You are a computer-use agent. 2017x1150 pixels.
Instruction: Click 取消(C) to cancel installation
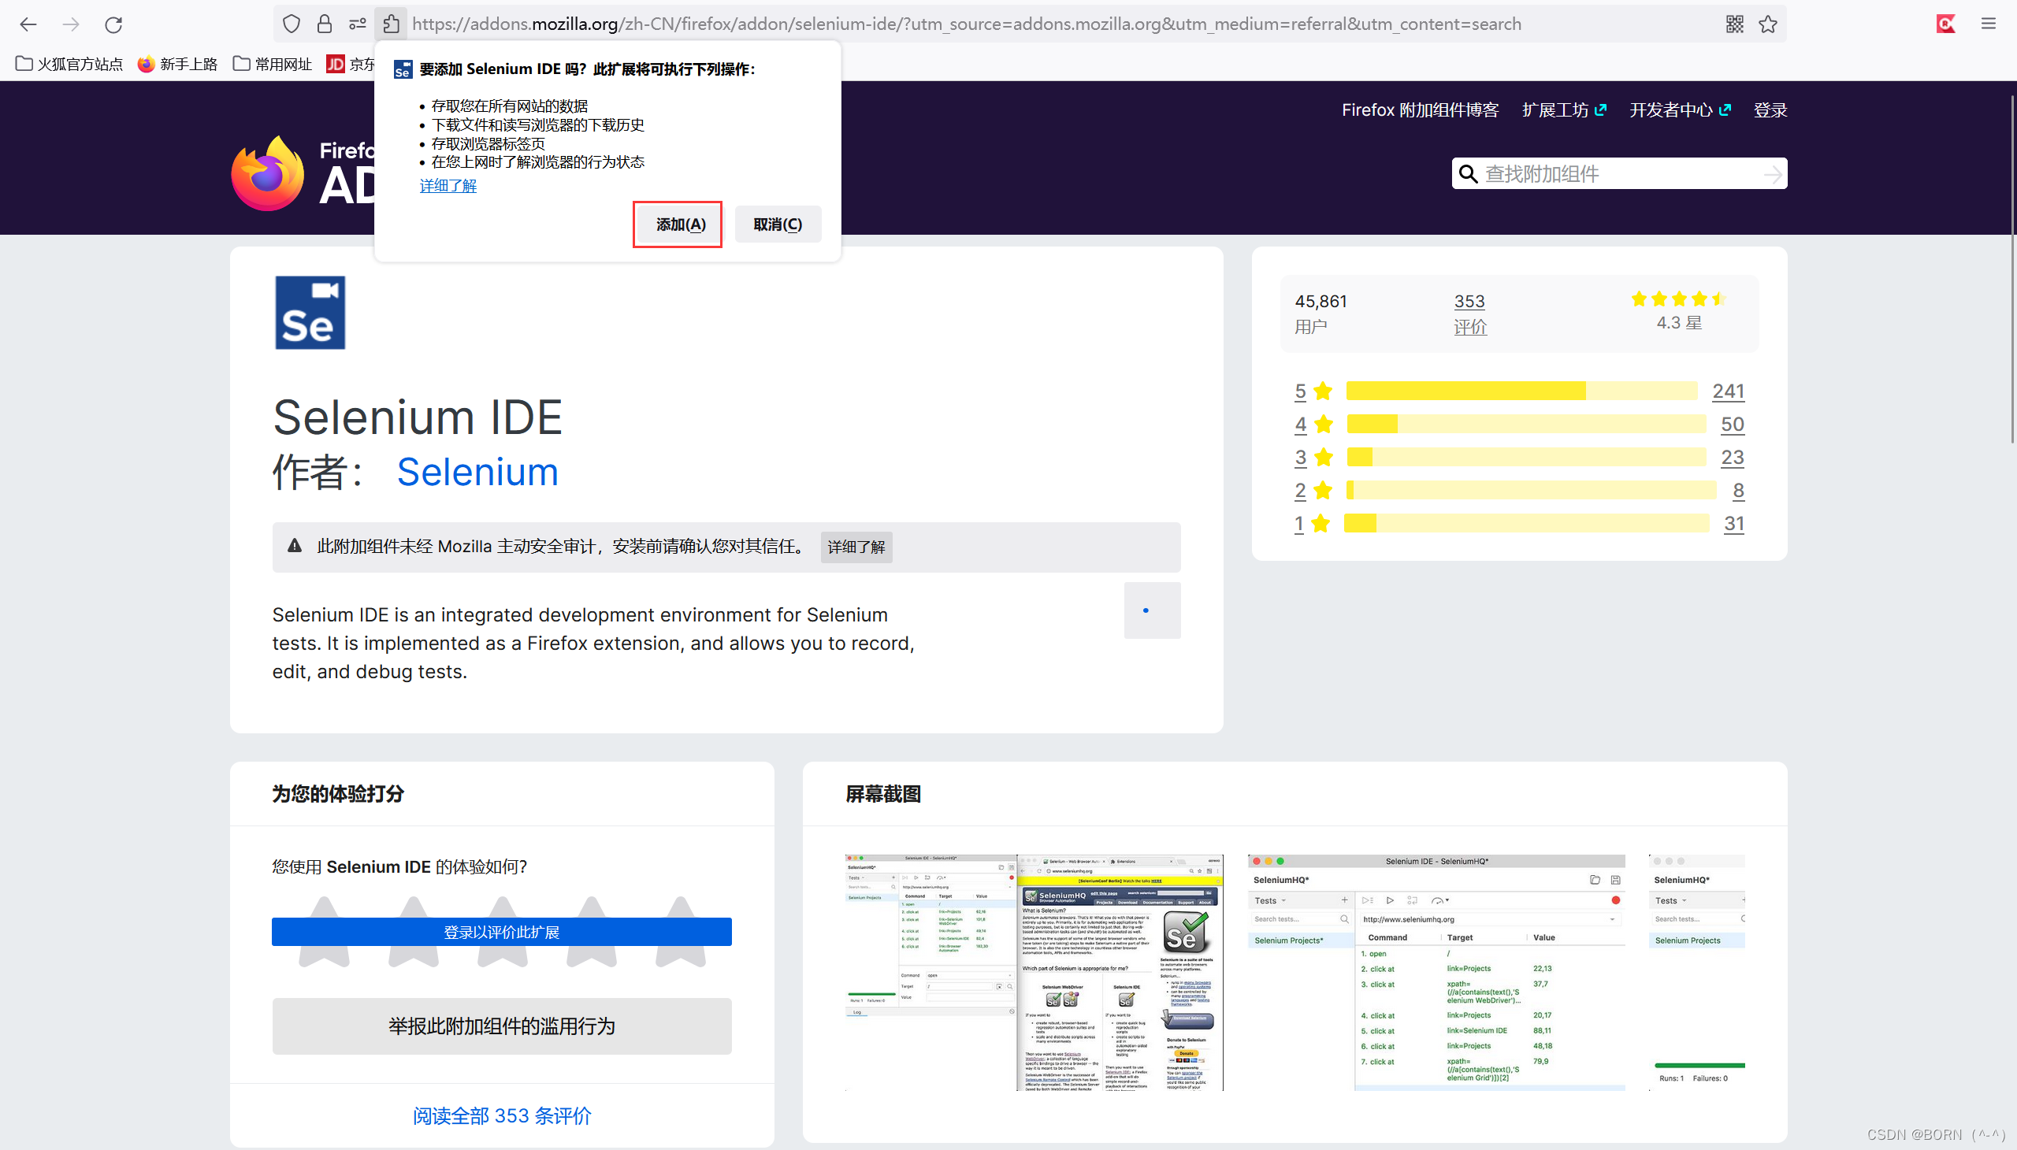(778, 224)
